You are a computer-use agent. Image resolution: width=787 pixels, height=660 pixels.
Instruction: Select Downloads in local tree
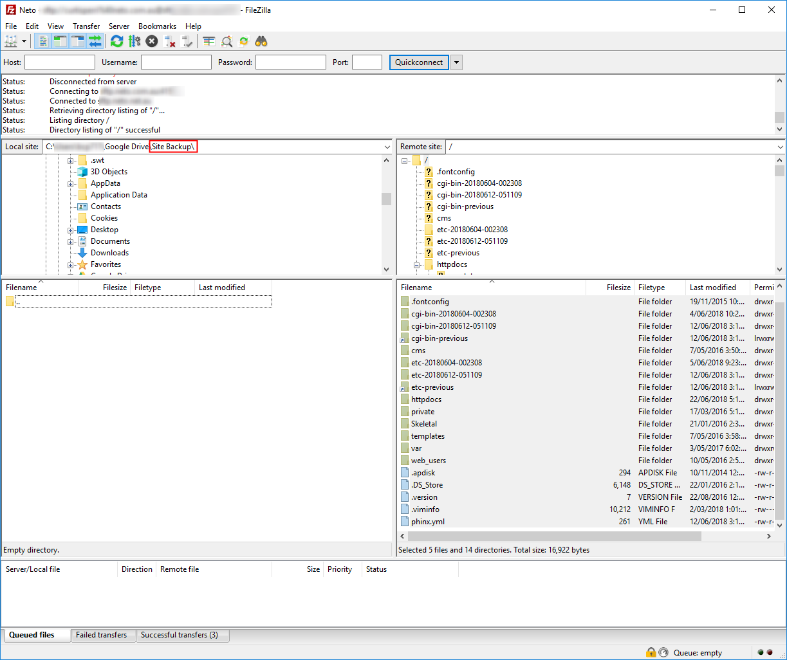109,253
